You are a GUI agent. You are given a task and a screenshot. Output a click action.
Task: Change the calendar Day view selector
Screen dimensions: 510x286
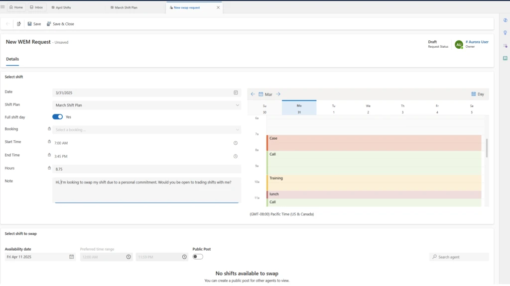(x=477, y=94)
